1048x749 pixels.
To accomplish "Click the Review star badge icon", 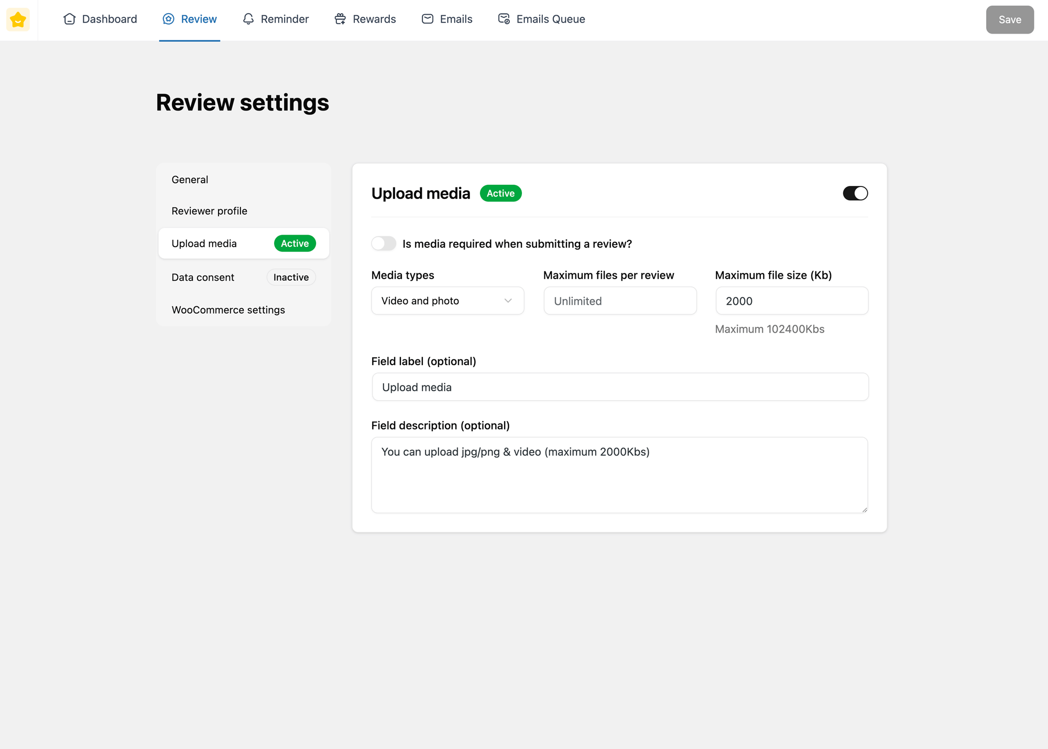I will [168, 19].
